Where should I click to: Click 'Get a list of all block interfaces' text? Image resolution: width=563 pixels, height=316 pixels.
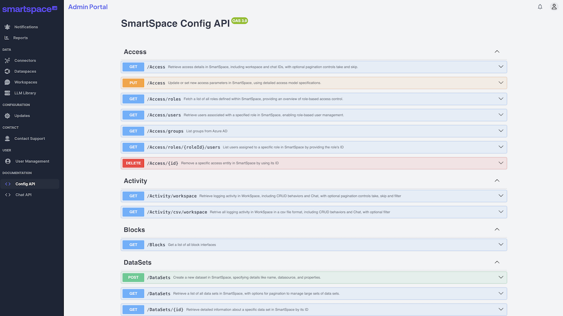192,245
